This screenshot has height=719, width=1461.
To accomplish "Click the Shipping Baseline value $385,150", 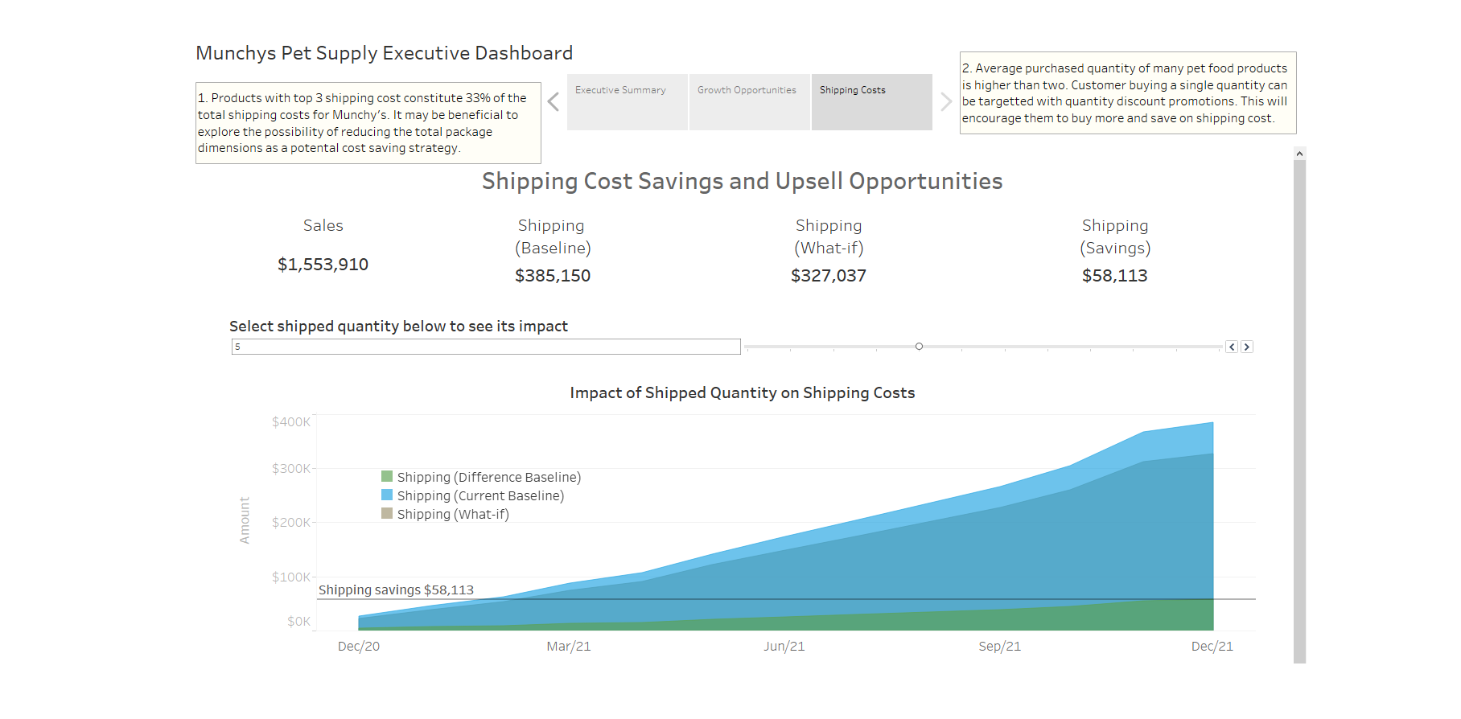I will click(x=553, y=276).
